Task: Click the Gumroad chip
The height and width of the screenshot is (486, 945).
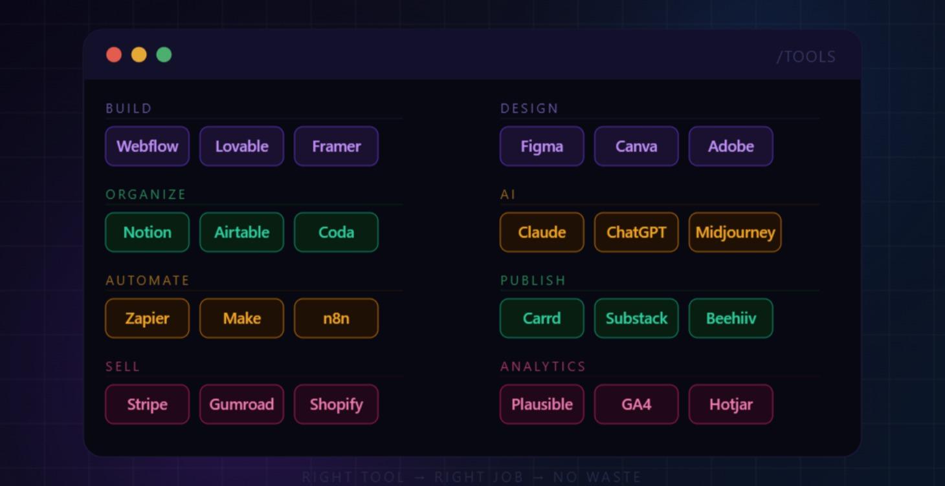Action: coord(242,404)
